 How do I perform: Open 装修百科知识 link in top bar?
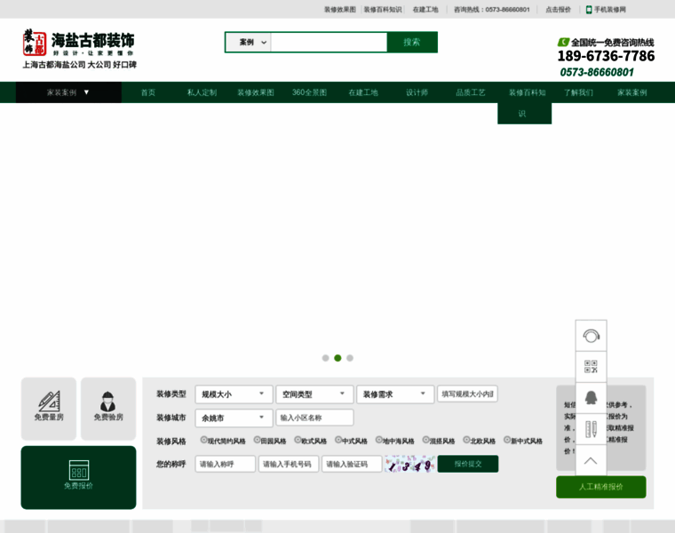click(383, 10)
